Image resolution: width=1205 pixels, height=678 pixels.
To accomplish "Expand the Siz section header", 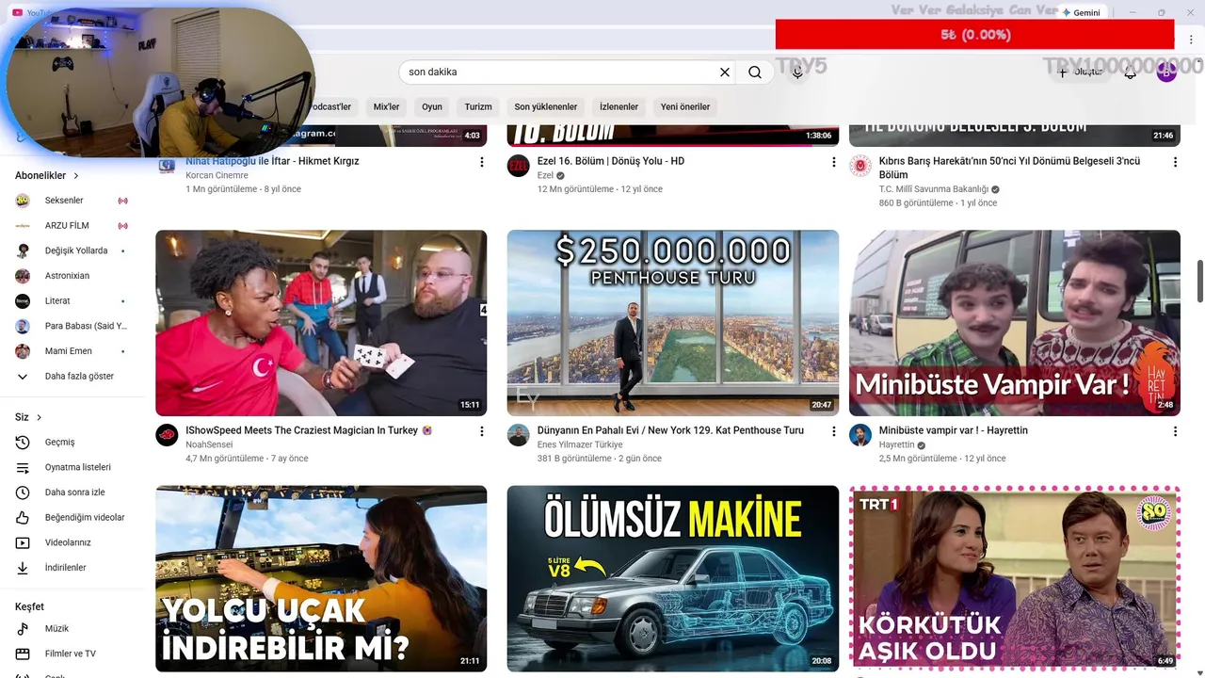I will [x=29, y=417].
